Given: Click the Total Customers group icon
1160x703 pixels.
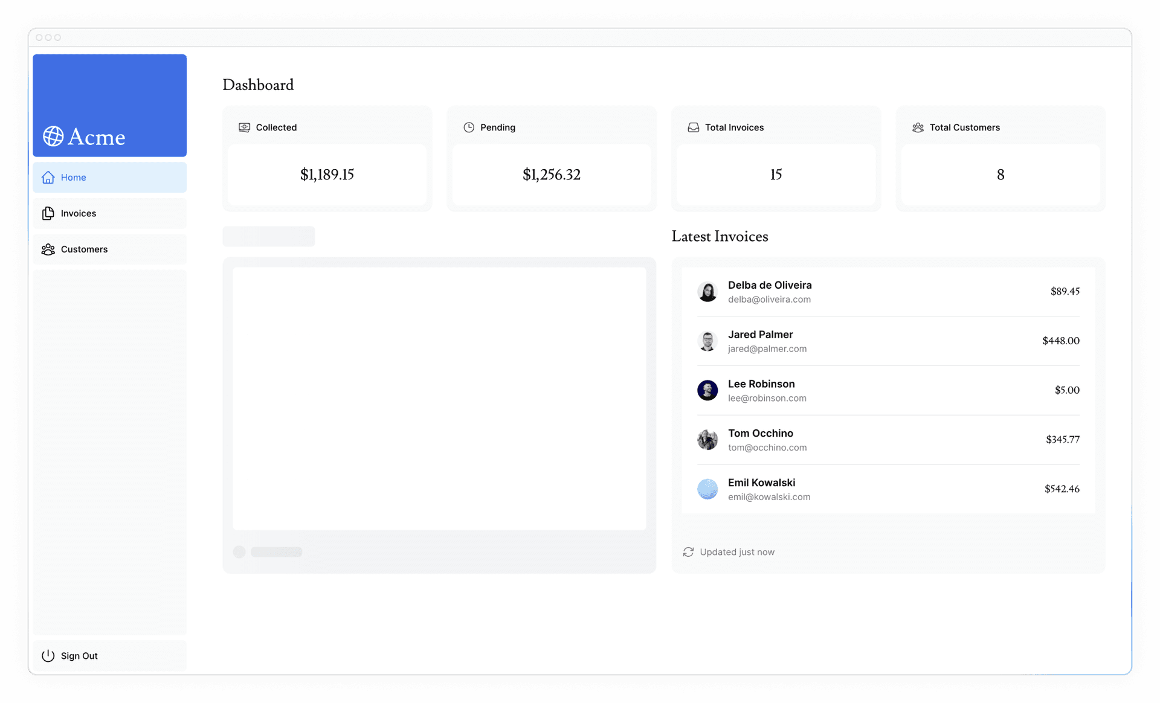Looking at the screenshot, I should coord(918,127).
